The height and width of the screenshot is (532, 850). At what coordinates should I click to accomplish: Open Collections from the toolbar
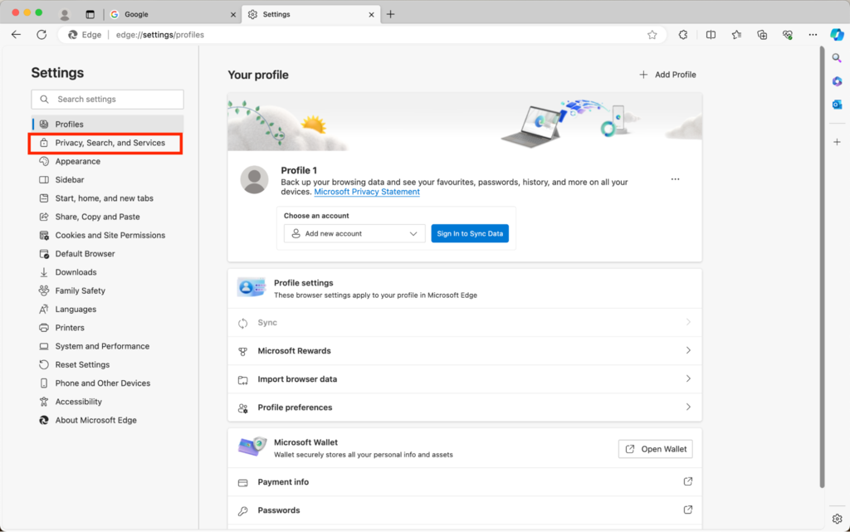point(762,35)
